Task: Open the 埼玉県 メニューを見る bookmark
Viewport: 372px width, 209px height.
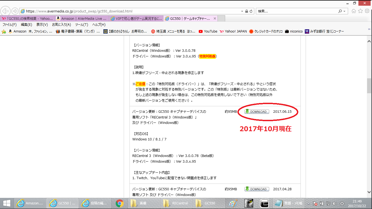Action: tap(173, 31)
